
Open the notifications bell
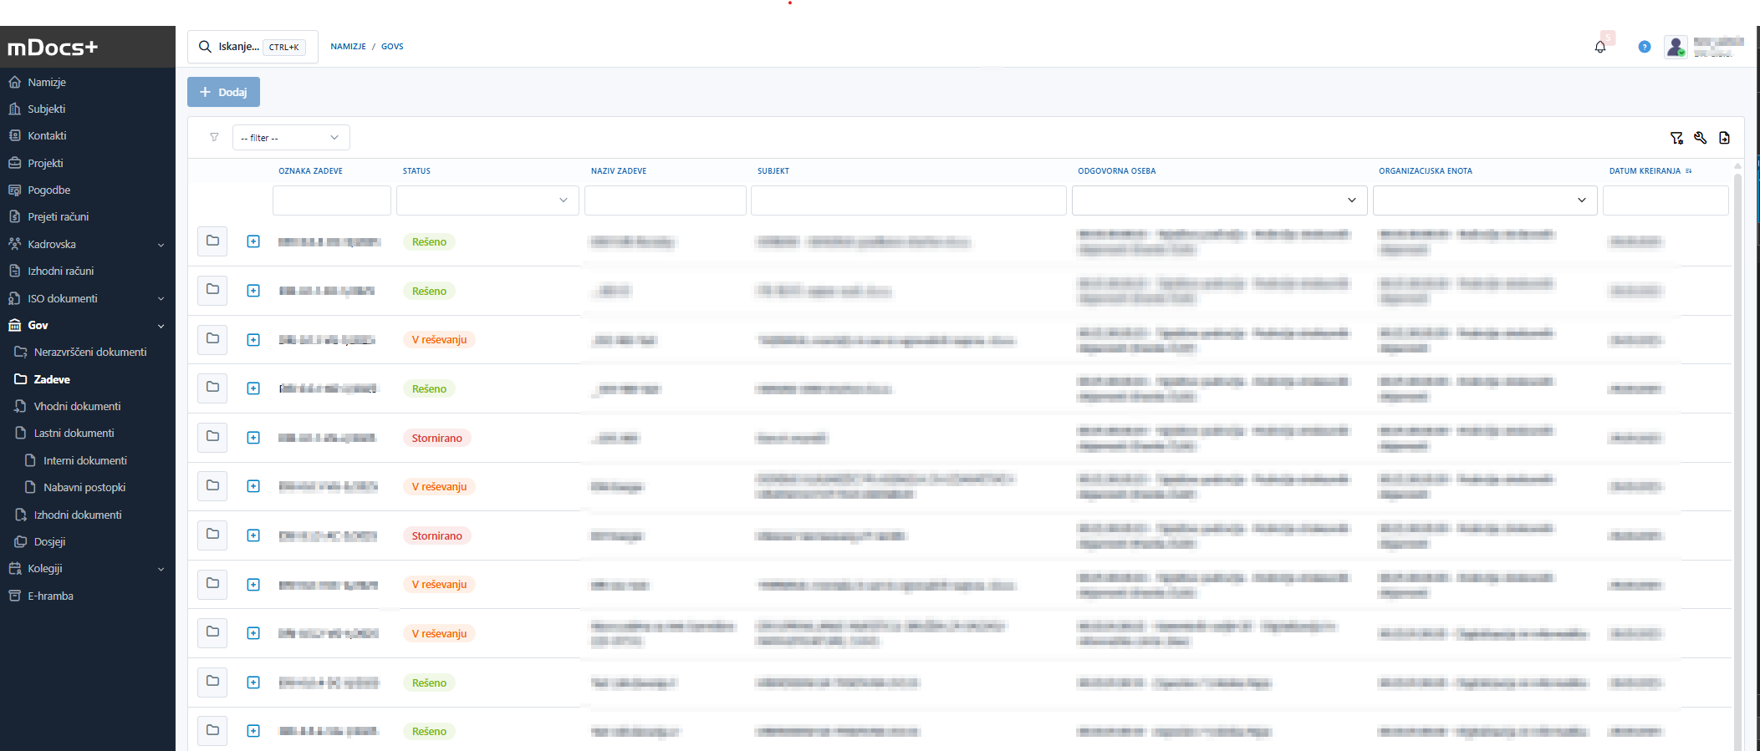click(1599, 47)
